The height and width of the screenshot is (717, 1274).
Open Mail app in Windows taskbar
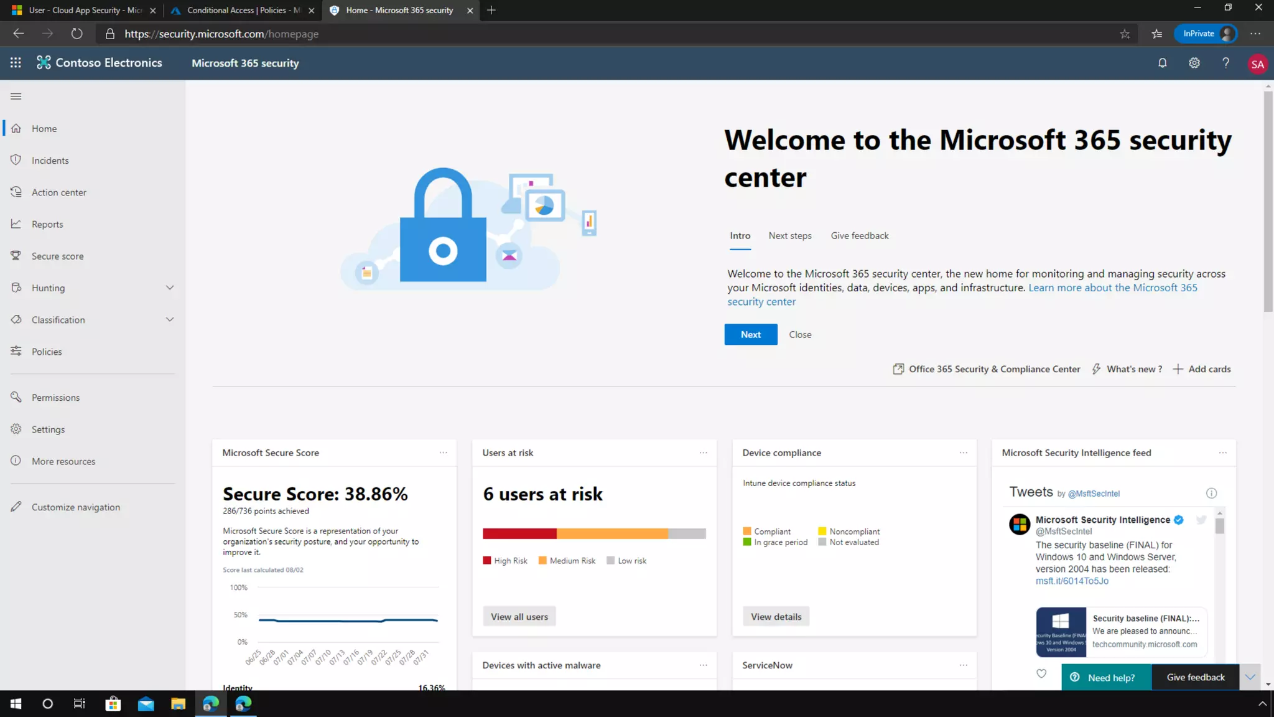click(146, 704)
